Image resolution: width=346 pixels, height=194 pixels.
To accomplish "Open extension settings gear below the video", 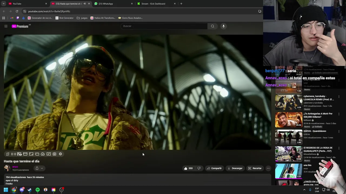I will (60, 154).
